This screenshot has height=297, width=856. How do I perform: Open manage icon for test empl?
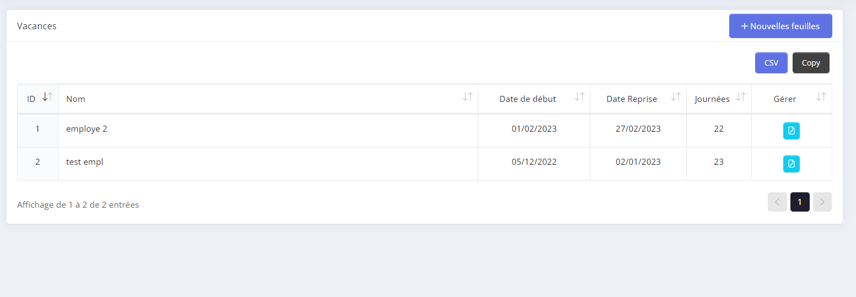pos(791,164)
